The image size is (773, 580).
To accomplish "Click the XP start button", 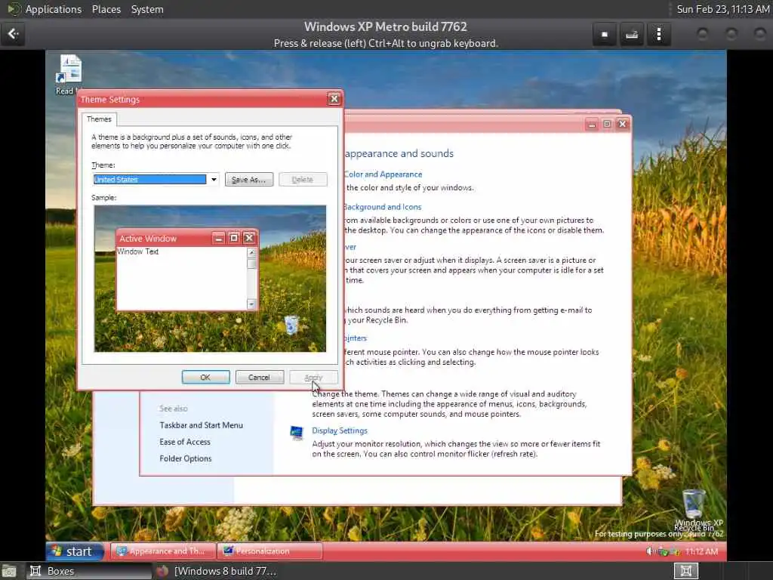I will (x=75, y=551).
